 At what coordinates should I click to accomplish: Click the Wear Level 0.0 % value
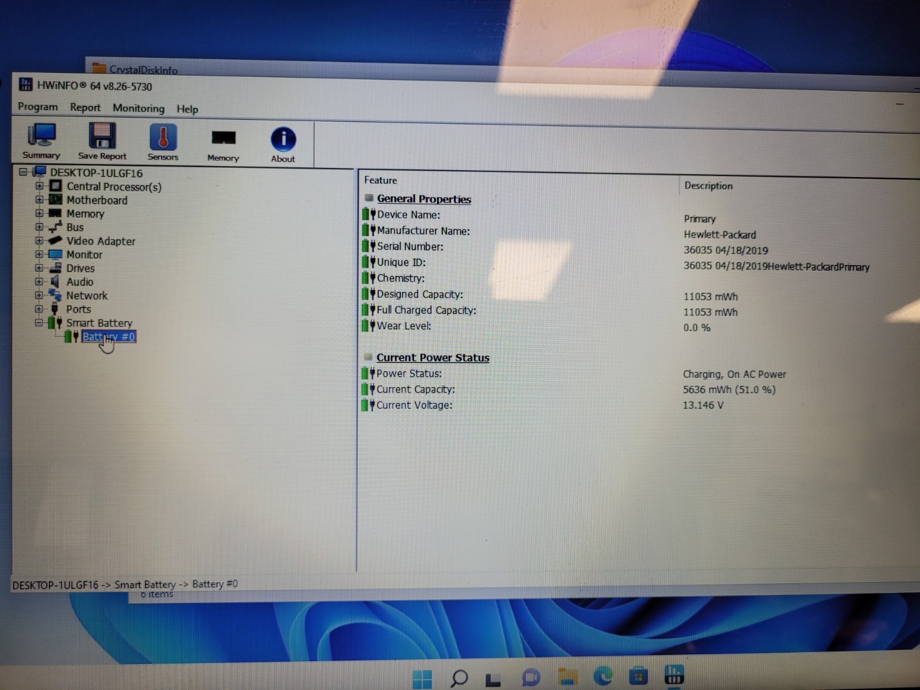[x=697, y=328]
